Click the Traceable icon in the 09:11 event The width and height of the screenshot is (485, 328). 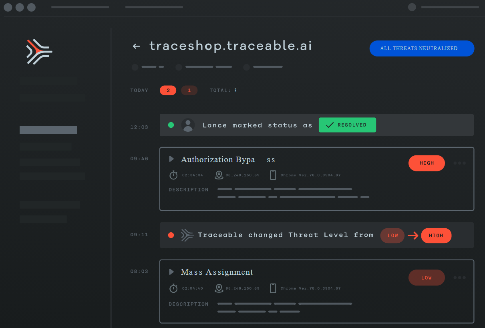(x=187, y=235)
